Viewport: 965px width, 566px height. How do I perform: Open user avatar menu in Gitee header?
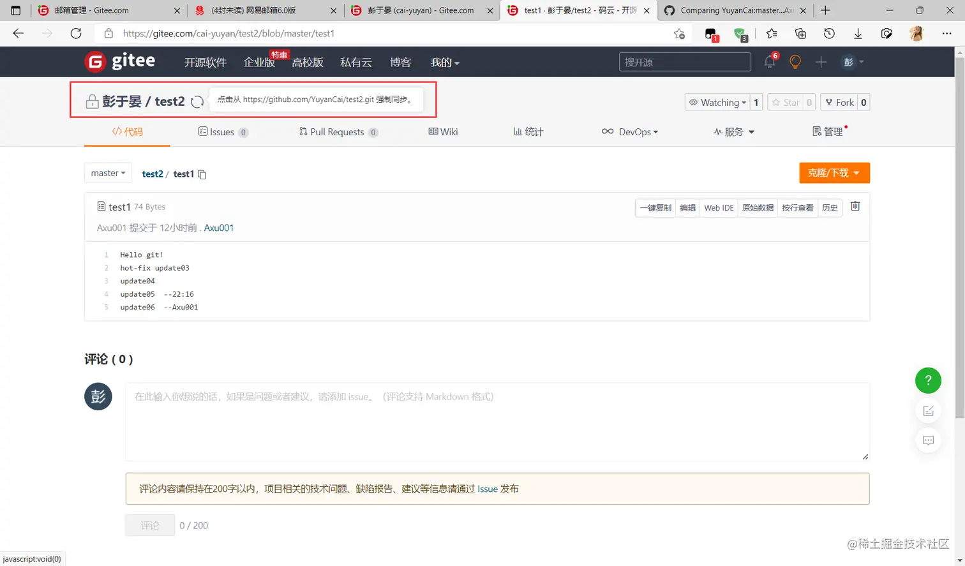853,62
